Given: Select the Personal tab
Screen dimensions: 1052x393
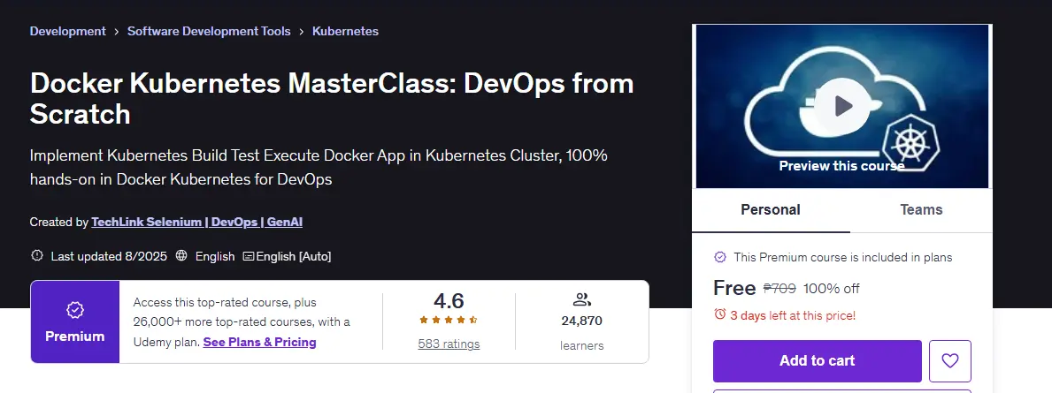Looking at the screenshot, I should pos(771,210).
